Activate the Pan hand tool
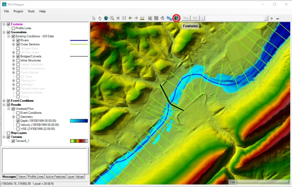This screenshot has width=292, height=187. [100, 18]
